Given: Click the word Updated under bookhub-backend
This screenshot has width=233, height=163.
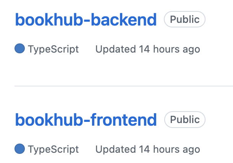Looking at the screenshot, I should coord(116,49).
